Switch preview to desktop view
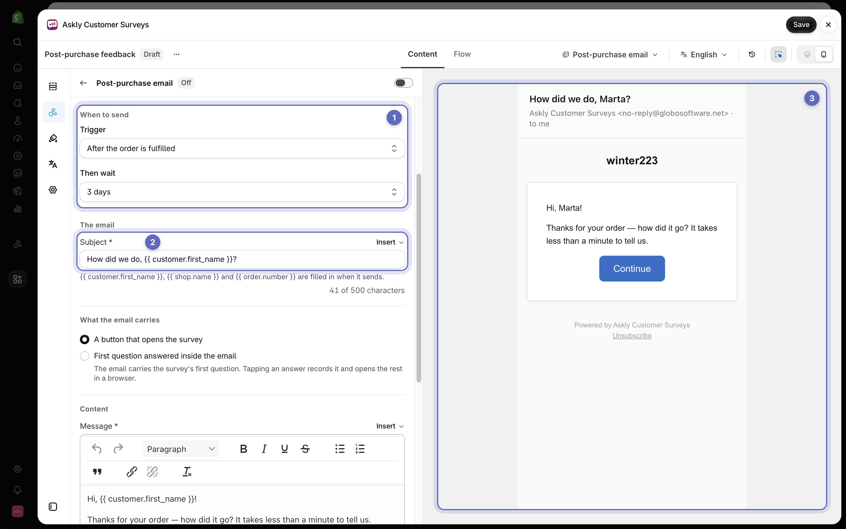The height and width of the screenshot is (529, 846). [x=807, y=54]
